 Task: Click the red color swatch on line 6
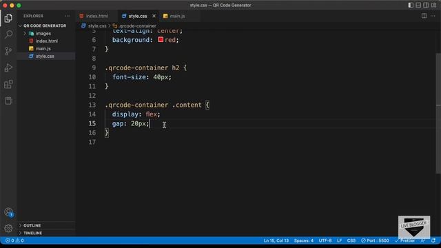pos(161,40)
